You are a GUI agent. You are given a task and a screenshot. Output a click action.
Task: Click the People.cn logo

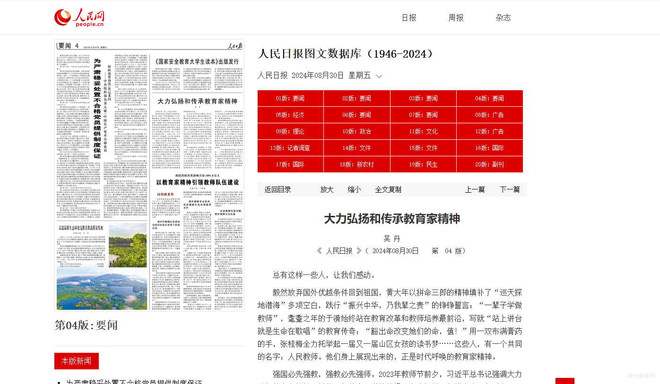point(79,17)
